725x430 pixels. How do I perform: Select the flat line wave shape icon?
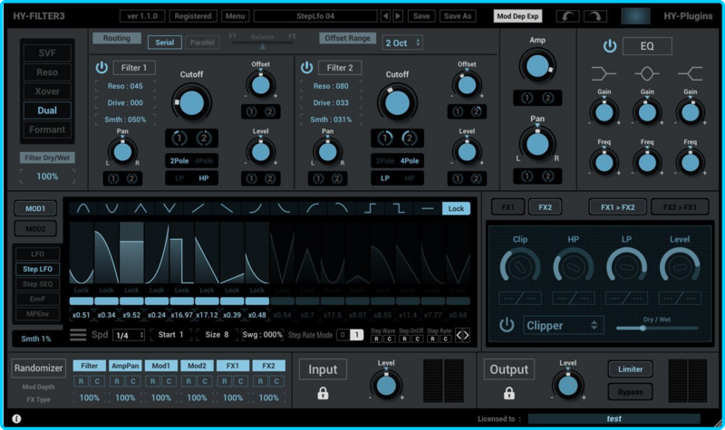(x=427, y=208)
